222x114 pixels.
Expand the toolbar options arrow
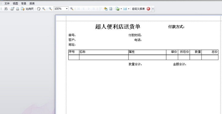click(x=153, y=9)
